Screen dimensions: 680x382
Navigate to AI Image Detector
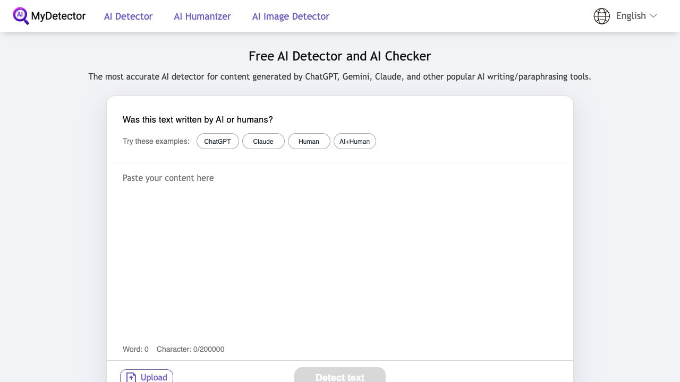coord(291,16)
